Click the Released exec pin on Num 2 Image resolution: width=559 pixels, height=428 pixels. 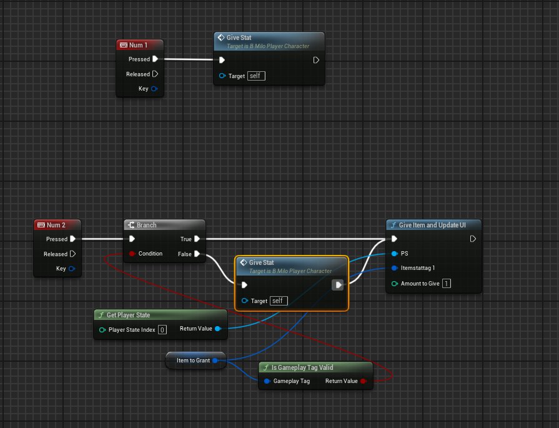tap(72, 254)
